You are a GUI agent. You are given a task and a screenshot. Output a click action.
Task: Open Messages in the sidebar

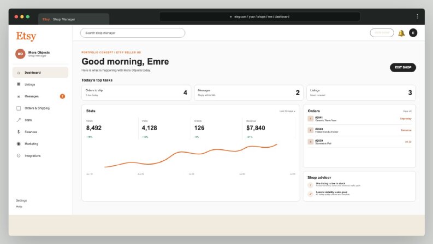pos(40,96)
